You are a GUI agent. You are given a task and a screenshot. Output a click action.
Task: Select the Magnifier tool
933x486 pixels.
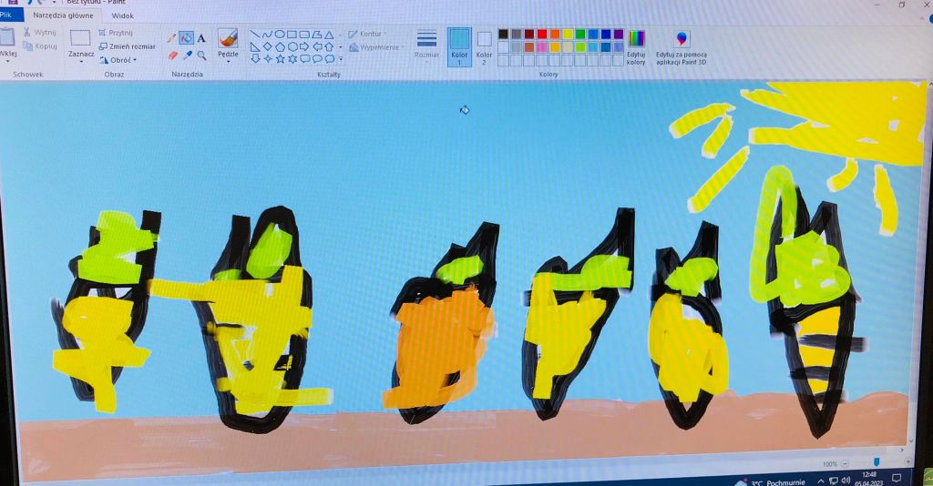[x=202, y=56]
